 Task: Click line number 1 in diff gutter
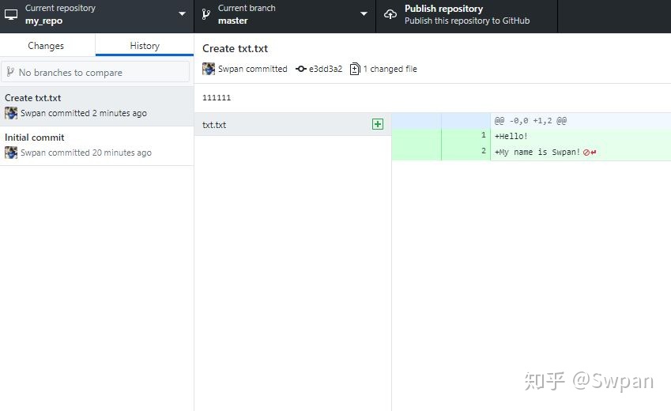click(484, 135)
